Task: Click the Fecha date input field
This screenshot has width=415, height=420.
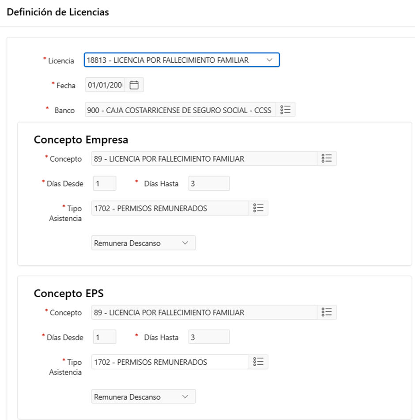Action: click(x=105, y=85)
